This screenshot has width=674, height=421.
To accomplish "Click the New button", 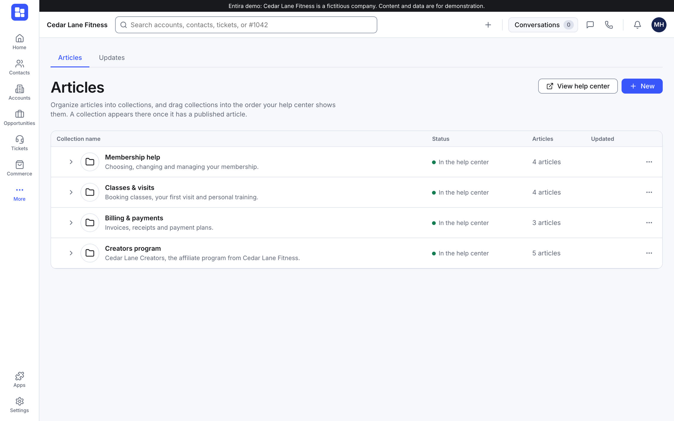I will click(x=642, y=86).
